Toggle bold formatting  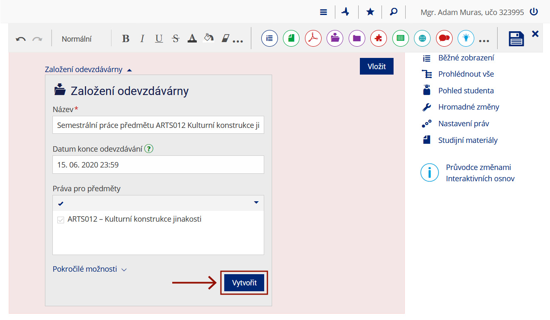126,39
